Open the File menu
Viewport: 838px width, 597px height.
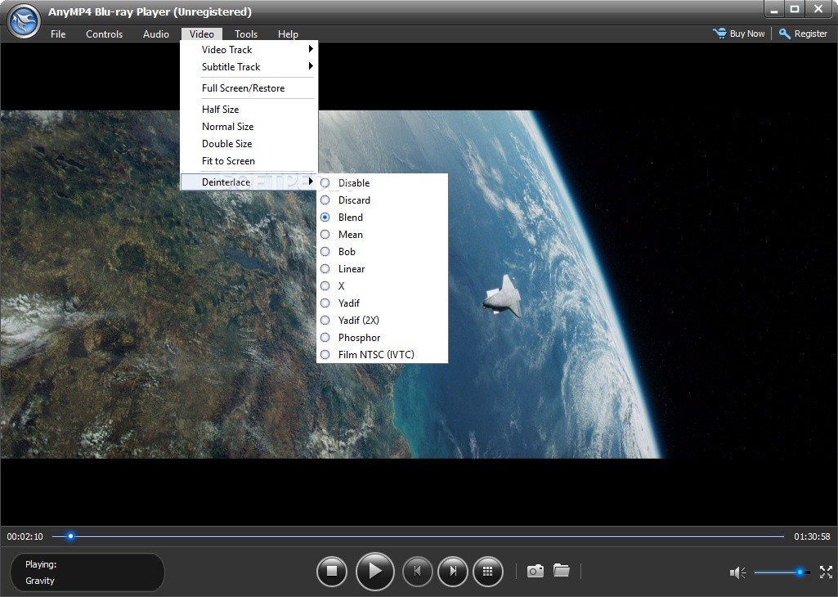58,34
